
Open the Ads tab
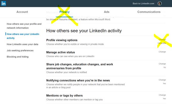point(107,12)
